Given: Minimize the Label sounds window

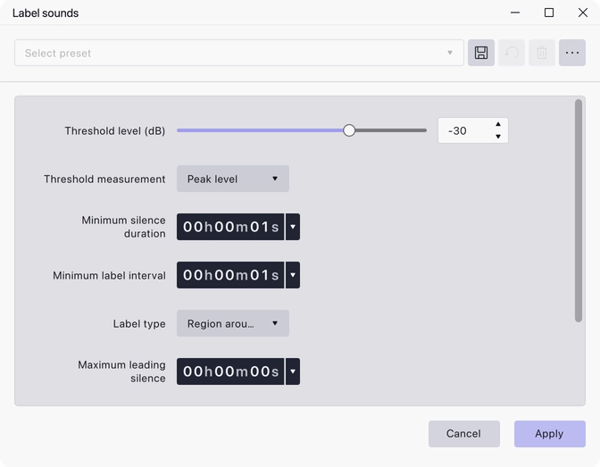Looking at the screenshot, I should (x=515, y=13).
